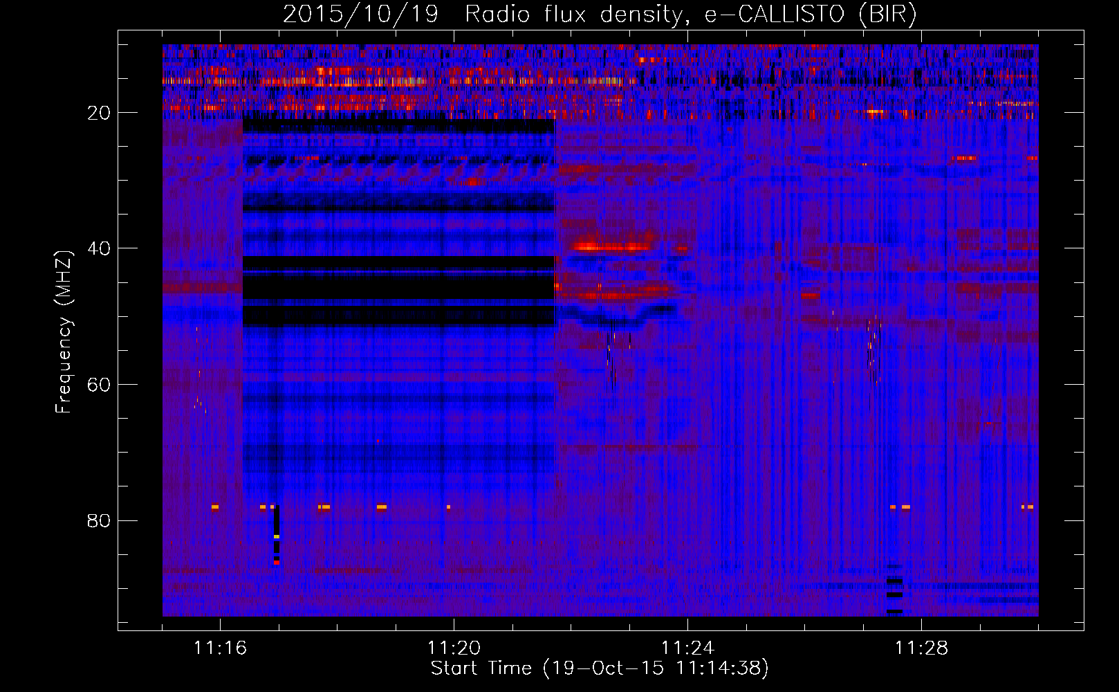Viewport: 1119px width, 692px height.
Task: Click the "Frequency (MHZ)" axis label
Action: click(x=64, y=332)
